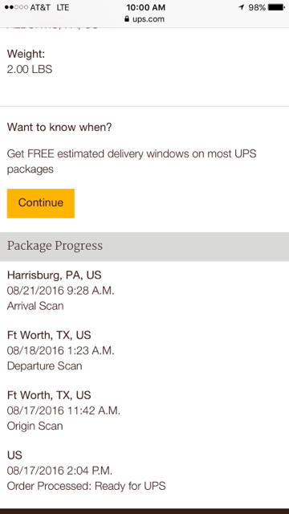
Task: Tap the location arrow icon in status bar
Action: (242, 7)
